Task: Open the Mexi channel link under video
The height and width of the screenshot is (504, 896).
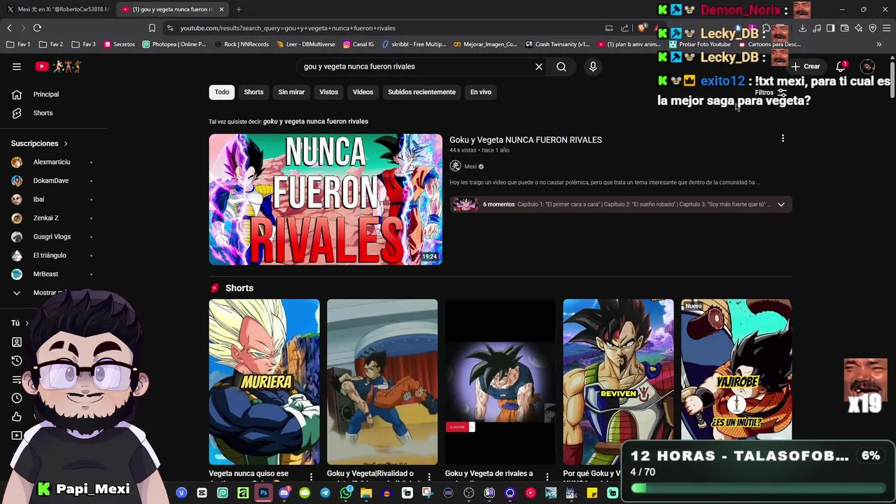Action: [470, 167]
